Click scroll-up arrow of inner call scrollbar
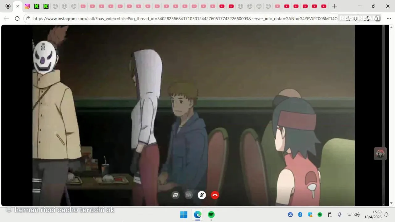This screenshot has height=222, width=395. tap(383, 27)
